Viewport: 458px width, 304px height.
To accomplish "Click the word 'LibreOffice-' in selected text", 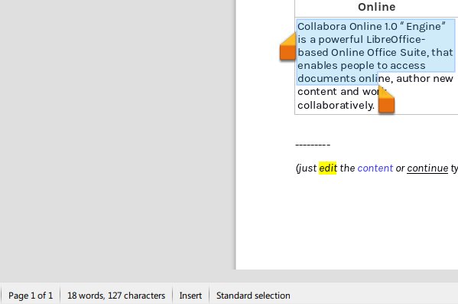I will pyautogui.click(x=396, y=39).
